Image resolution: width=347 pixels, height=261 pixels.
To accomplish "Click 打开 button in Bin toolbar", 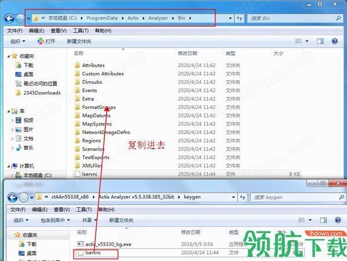I will (x=46, y=42).
